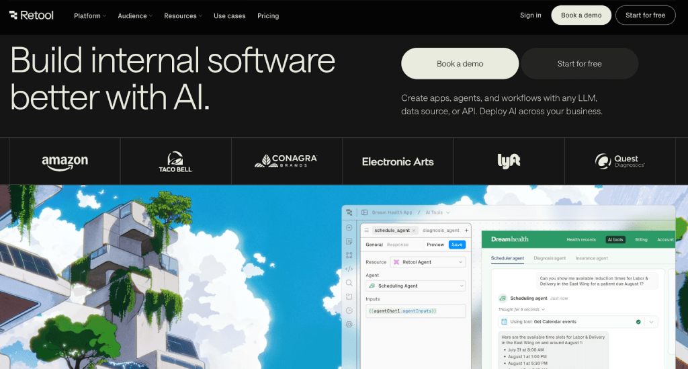Click the Conagra Brands logo
The width and height of the screenshot is (688, 369).
coord(286,161)
